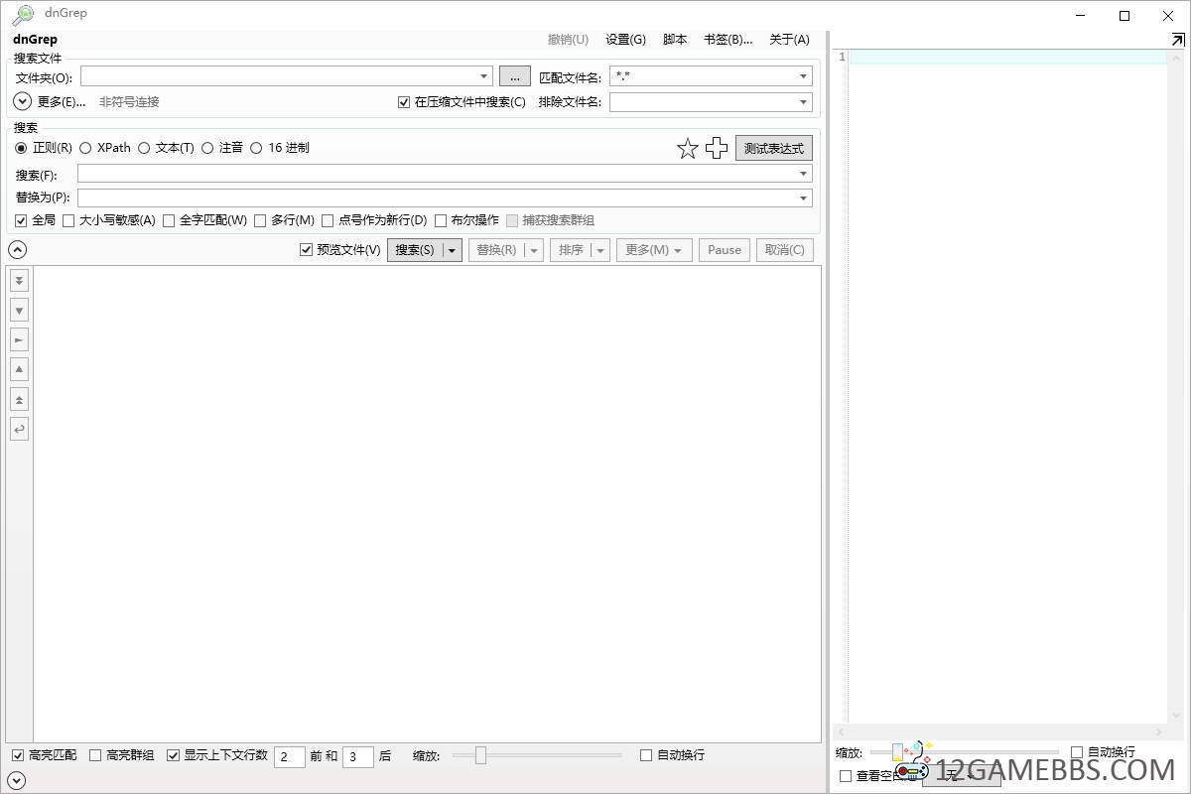
Task: Open the 撤销(U) menu item
Action: coord(568,40)
